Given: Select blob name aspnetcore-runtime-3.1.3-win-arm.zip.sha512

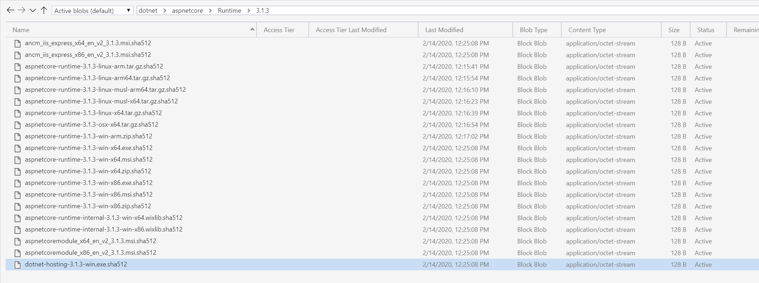Looking at the screenshot, I should click(89, 136).
